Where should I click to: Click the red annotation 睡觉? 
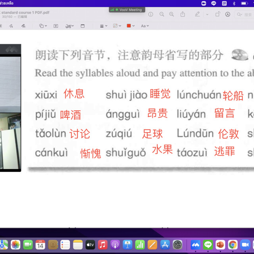click(160, 94)
